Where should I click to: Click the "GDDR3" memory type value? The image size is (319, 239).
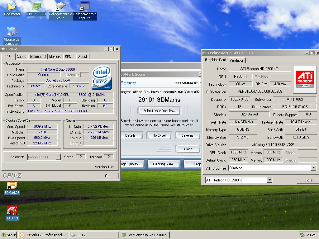(x=243, y=129)
